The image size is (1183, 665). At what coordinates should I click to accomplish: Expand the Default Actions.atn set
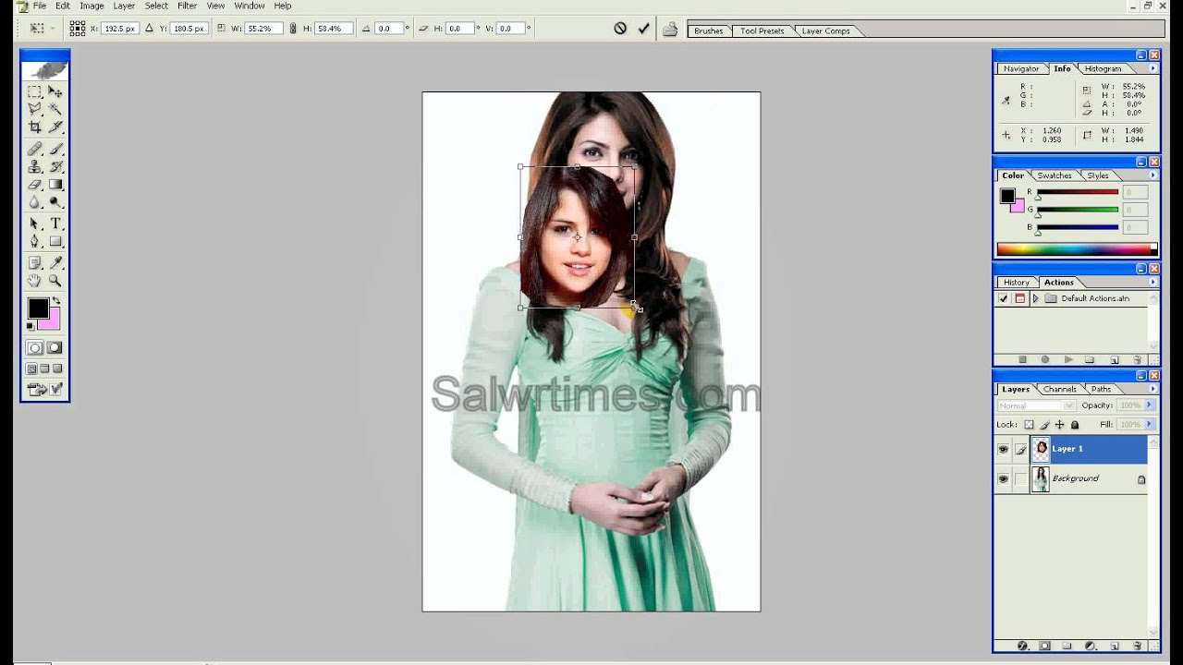coord(1035,298)
